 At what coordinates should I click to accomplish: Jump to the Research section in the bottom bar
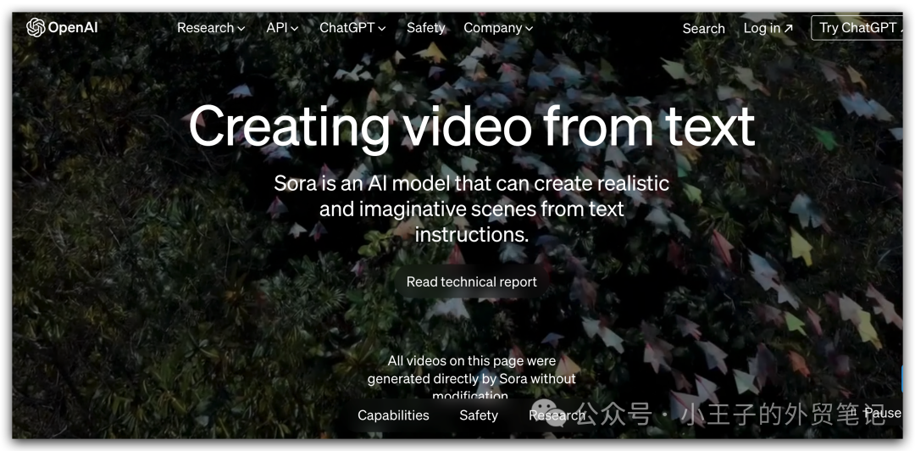(557, 415)
